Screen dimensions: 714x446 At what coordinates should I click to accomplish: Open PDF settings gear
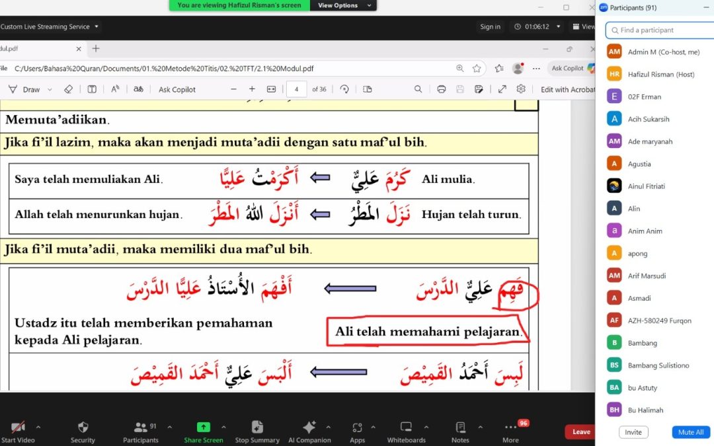[x=521, y=89]
